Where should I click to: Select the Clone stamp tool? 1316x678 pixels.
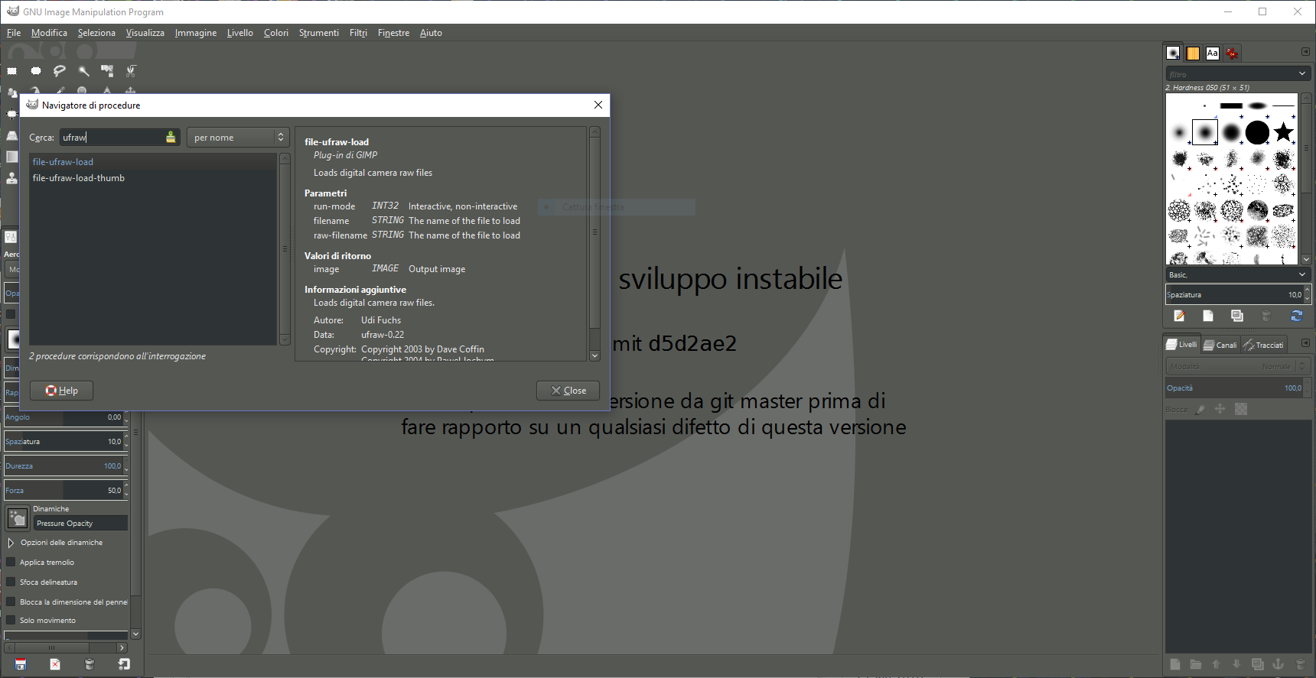12,178
